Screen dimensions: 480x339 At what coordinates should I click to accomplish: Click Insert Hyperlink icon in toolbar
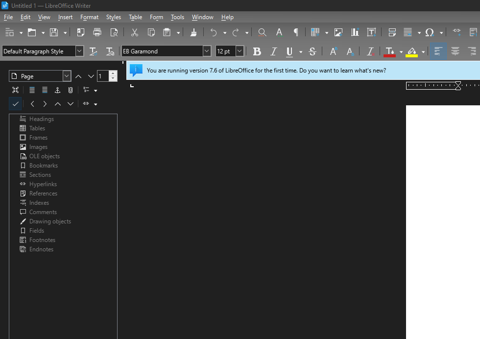tap(456, 31)
